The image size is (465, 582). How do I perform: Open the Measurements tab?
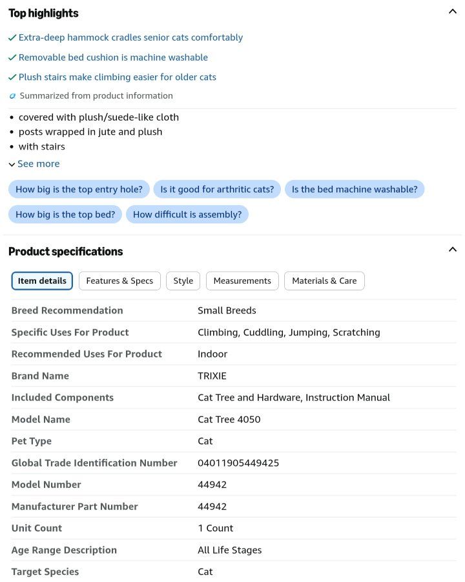(x=242, y=281)
